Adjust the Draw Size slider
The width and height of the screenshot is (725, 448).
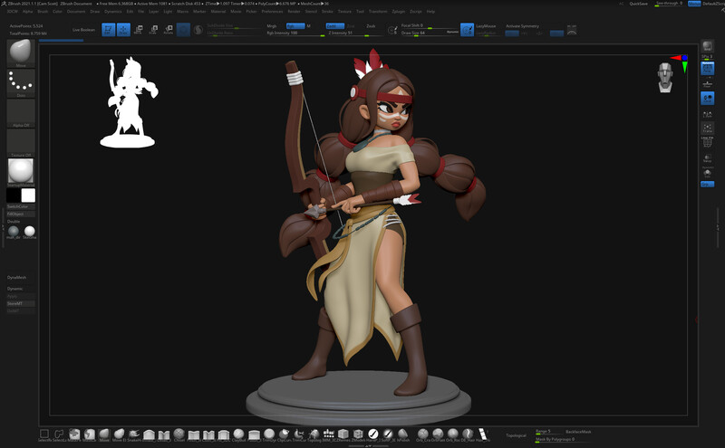(429, 33)
